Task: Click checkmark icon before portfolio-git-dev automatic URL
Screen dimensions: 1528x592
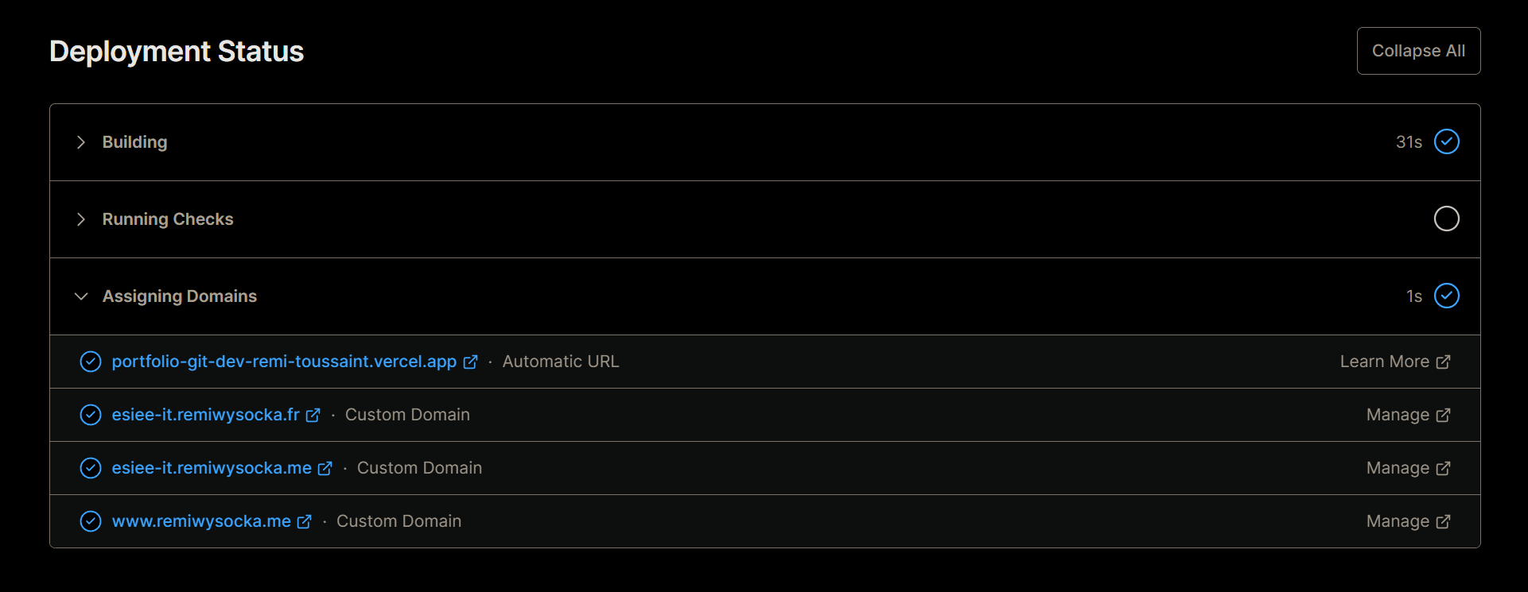Action: [x=91, y=362]
